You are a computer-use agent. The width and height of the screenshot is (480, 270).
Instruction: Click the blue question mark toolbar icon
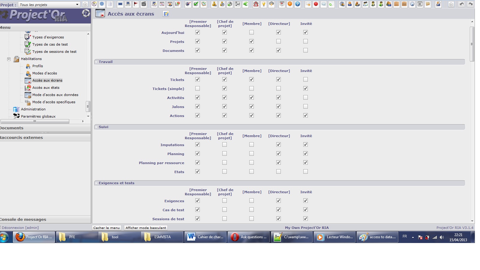298,4
